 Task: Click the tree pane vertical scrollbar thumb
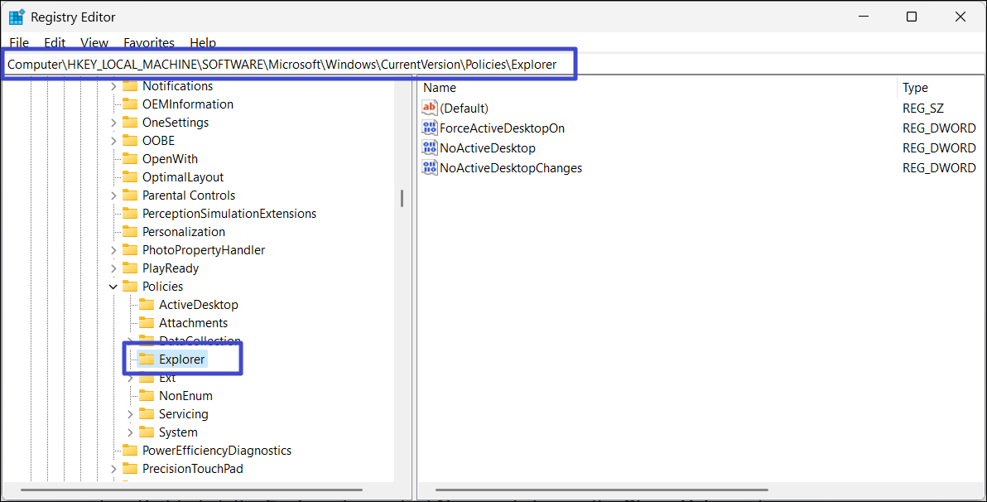[402, 199]
